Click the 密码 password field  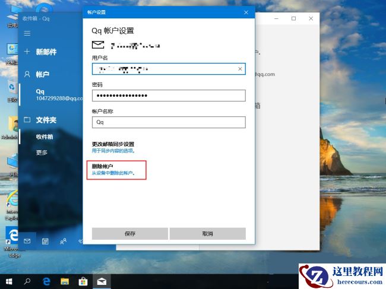pyautogui.click(x=169, y=96)
